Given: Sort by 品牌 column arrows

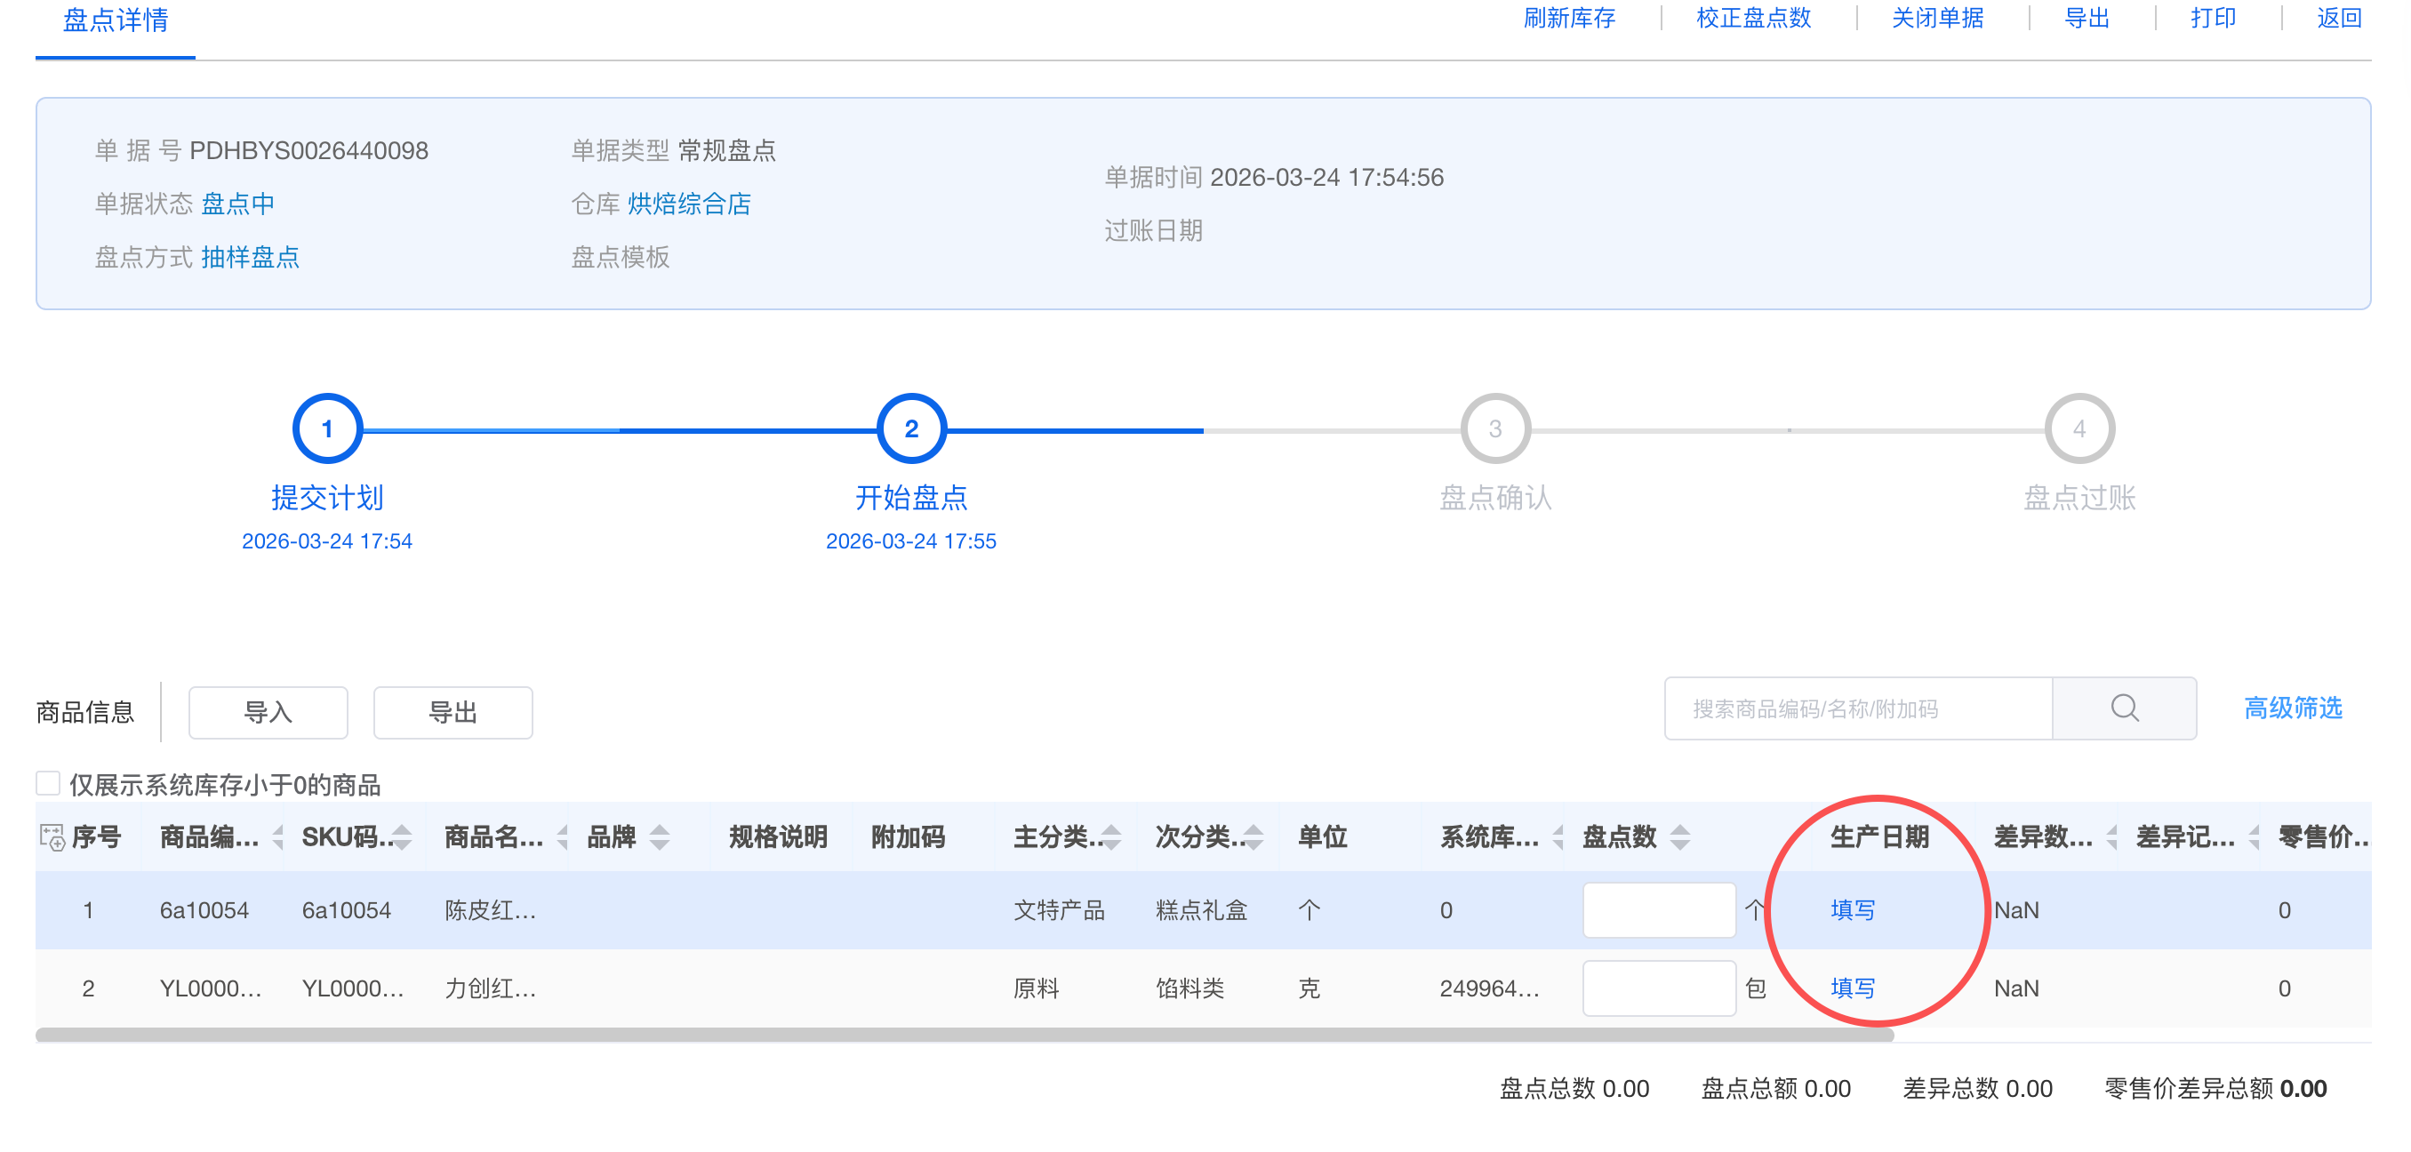Looking at the screenshot, I should 659,836.
